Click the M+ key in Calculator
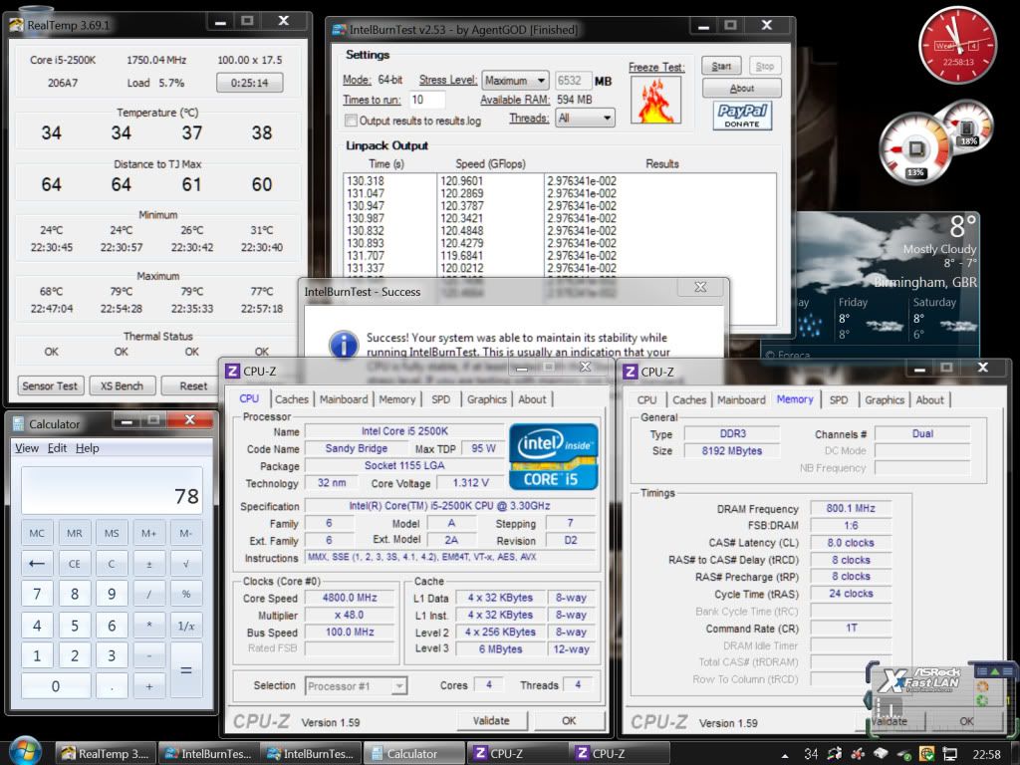Viewport: 1020px width, 765px height. tap(149, 534)
